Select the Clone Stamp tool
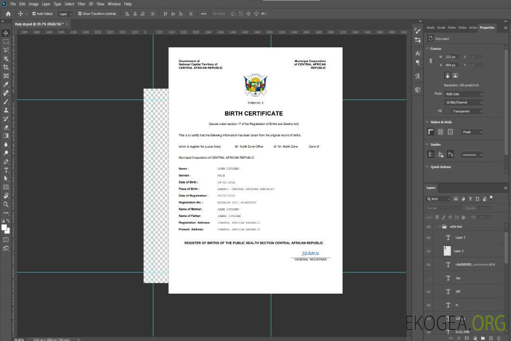The width and height of the screenshot is (511, 341). tap(6, 110)
